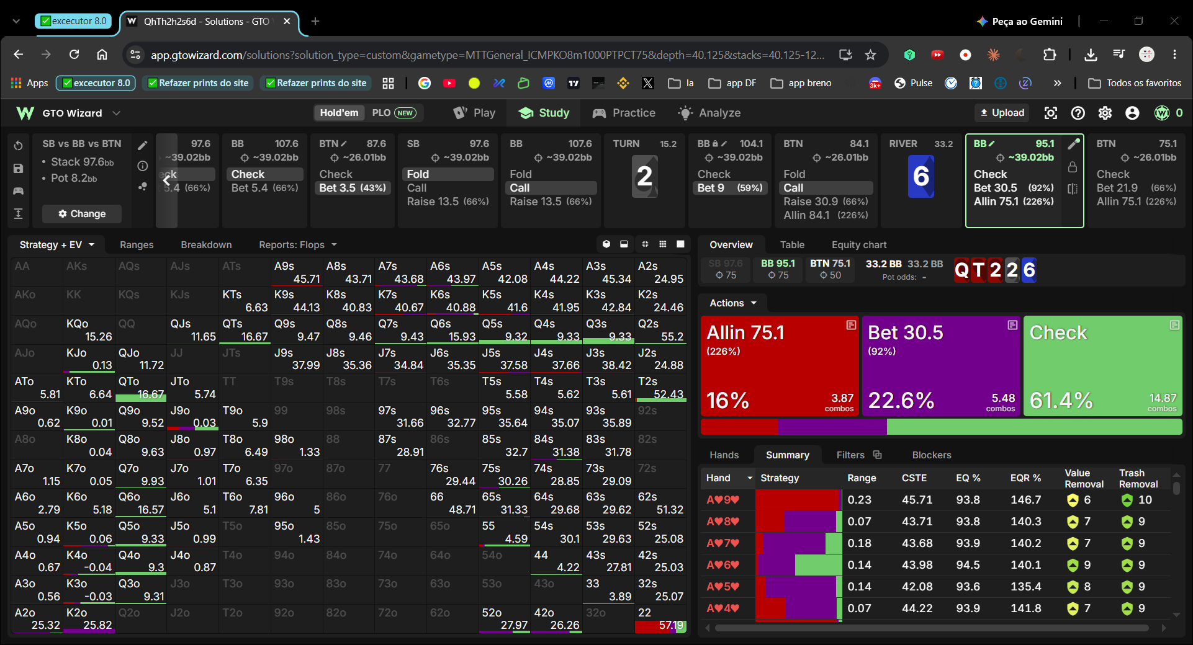The image size is (1193, 645).
Task: Click the lock icon on active BB node
Action: [x=1072, y=167]
